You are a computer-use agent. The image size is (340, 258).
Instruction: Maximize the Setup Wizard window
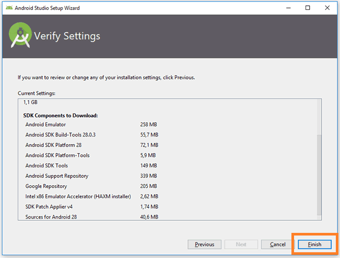308,8
